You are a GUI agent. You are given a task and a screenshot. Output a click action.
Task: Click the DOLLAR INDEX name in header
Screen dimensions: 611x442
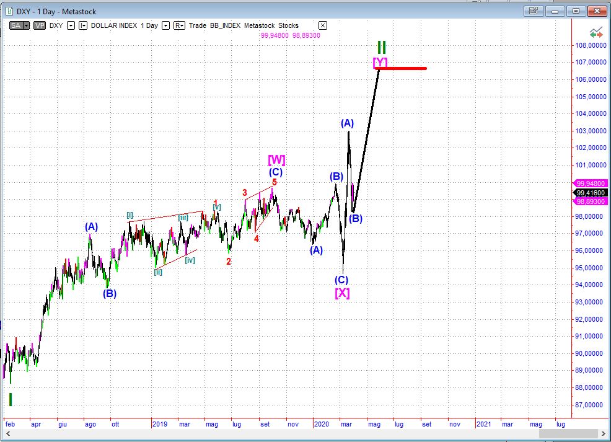click(114, 25)
